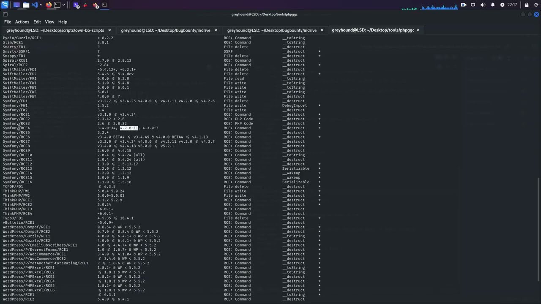Expand the terminal launcher dropdown arrow
Screen dimensions: 541x304
pyautogui.click(x=63, y=5)
